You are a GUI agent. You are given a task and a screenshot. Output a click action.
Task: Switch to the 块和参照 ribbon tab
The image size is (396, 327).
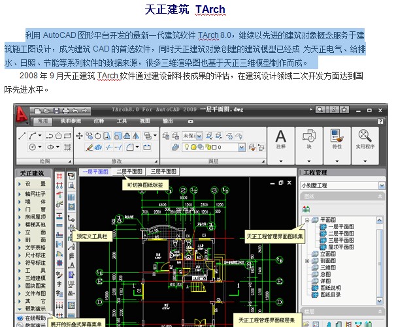click(71, 121)
